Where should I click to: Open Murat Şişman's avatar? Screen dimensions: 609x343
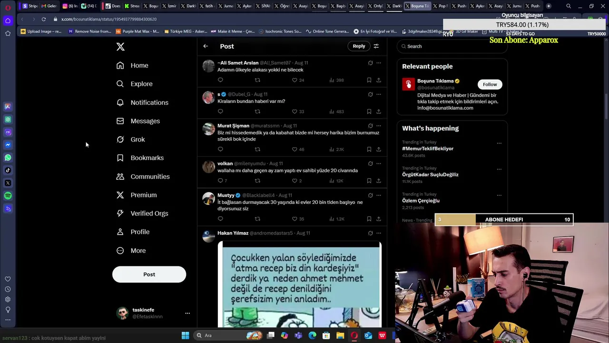tap(208, 129)
